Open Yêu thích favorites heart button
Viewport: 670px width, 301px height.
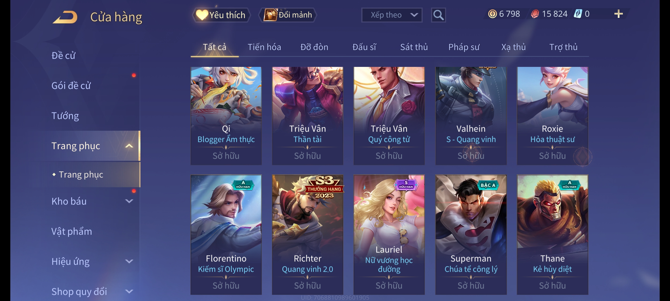tap(221, 15)
